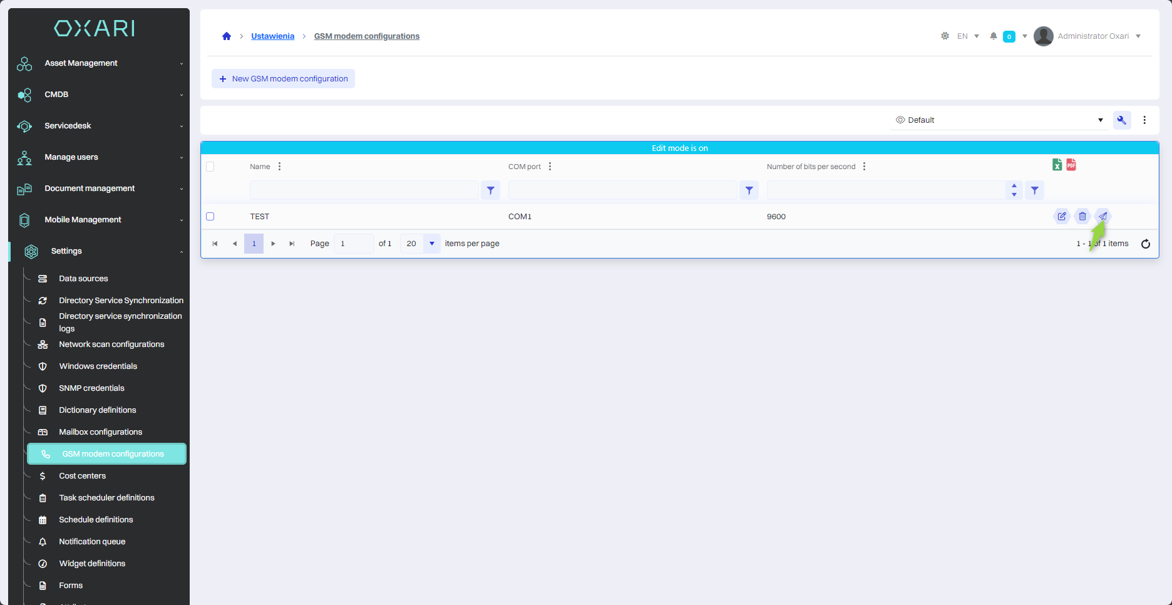Go to Cost centers
The image size is (1172, 605).
point(82,476)
